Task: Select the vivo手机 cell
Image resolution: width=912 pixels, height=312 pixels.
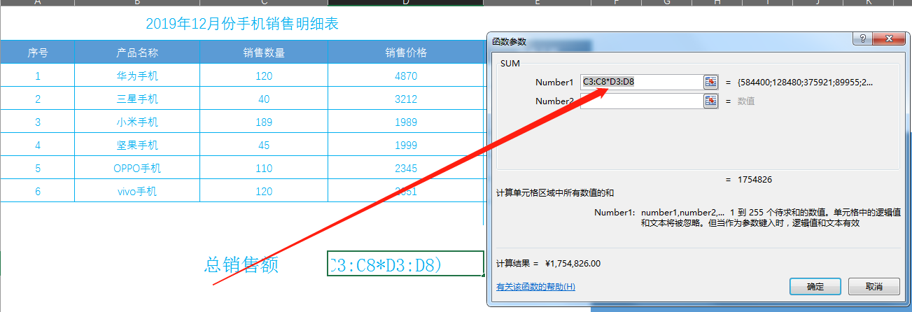Action: [137, 191]
